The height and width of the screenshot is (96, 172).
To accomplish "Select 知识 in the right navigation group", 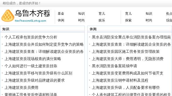I will pyautogui.click(x=149, y=14).
